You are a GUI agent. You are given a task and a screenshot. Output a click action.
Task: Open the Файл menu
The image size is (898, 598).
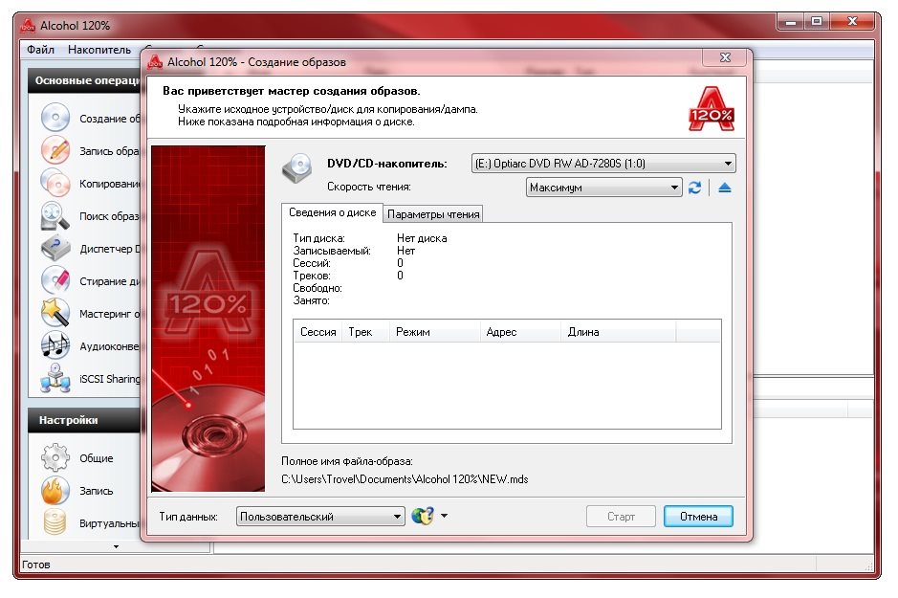click(x=41, y=50)
